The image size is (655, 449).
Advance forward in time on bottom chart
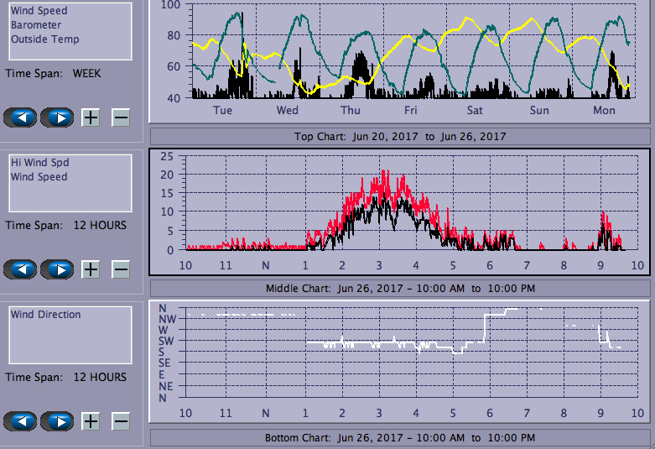click(x=57, y=421)
